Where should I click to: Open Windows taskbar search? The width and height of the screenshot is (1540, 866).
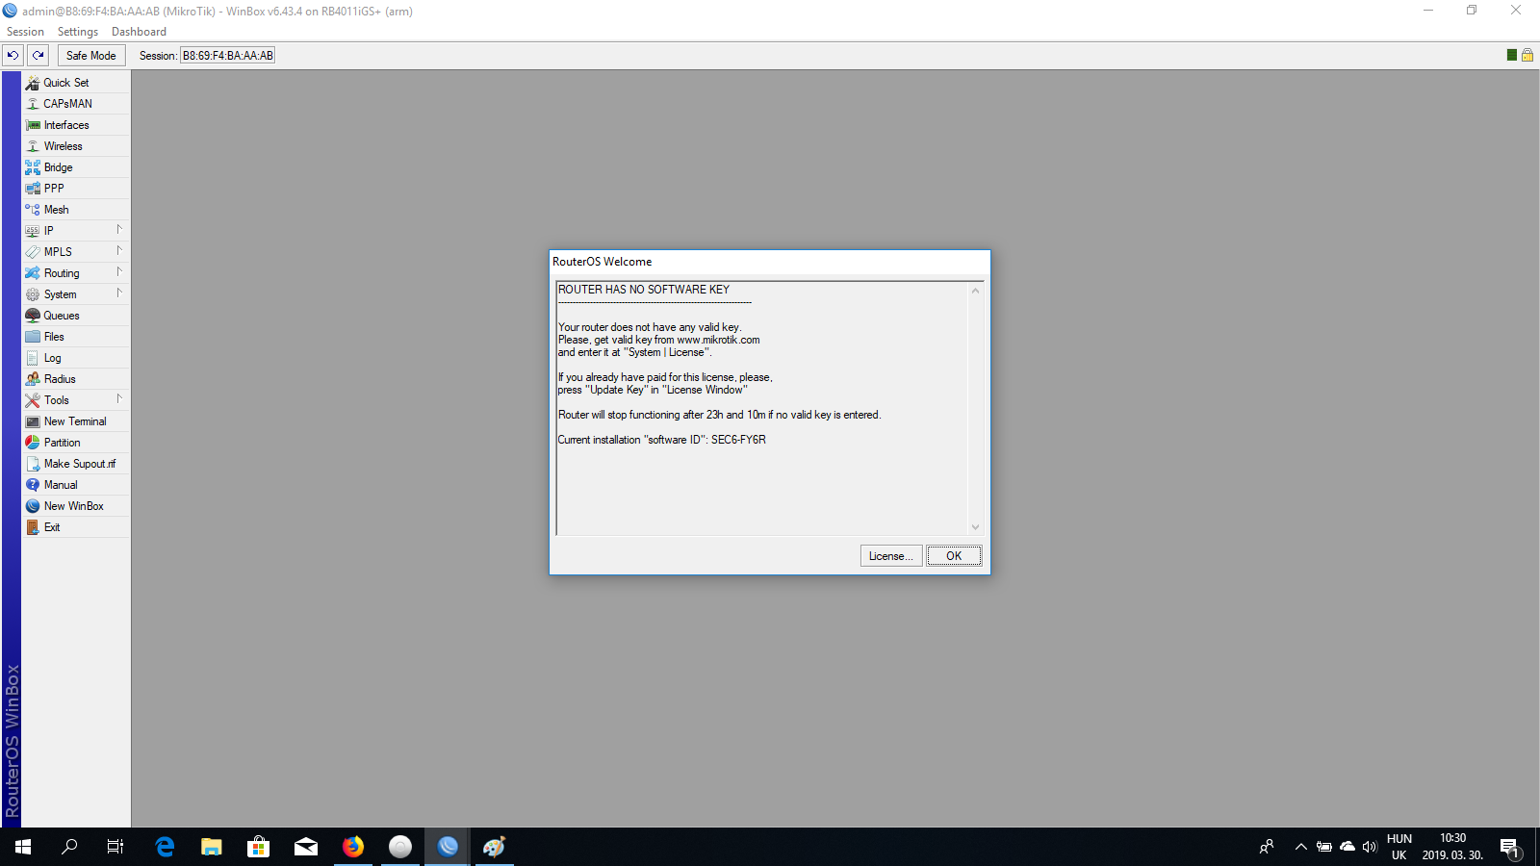pos(69,847)
